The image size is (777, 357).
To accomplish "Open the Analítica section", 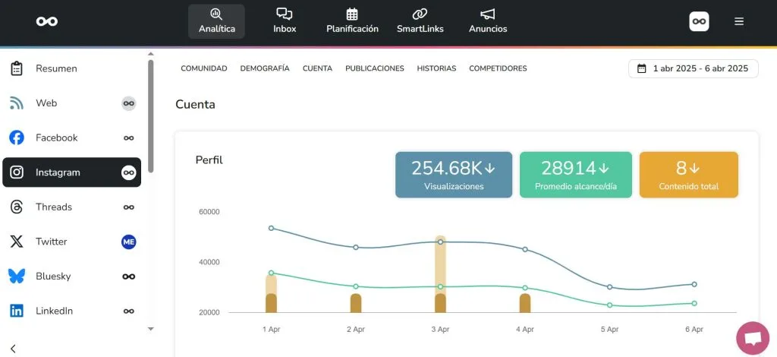I will [216, 21].
